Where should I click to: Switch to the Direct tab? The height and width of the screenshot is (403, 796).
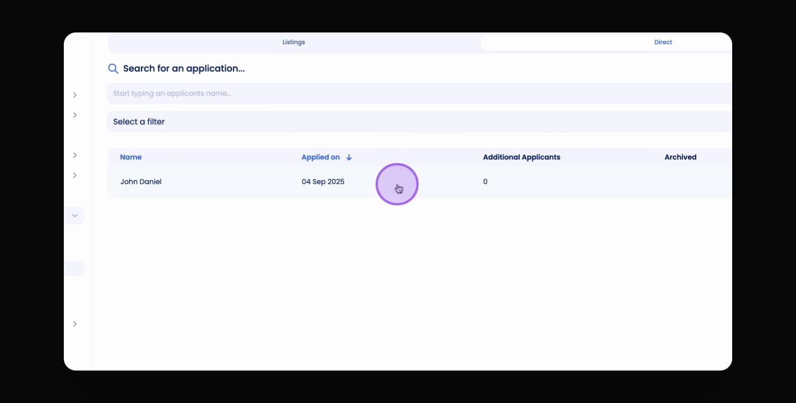pos(663,43)
